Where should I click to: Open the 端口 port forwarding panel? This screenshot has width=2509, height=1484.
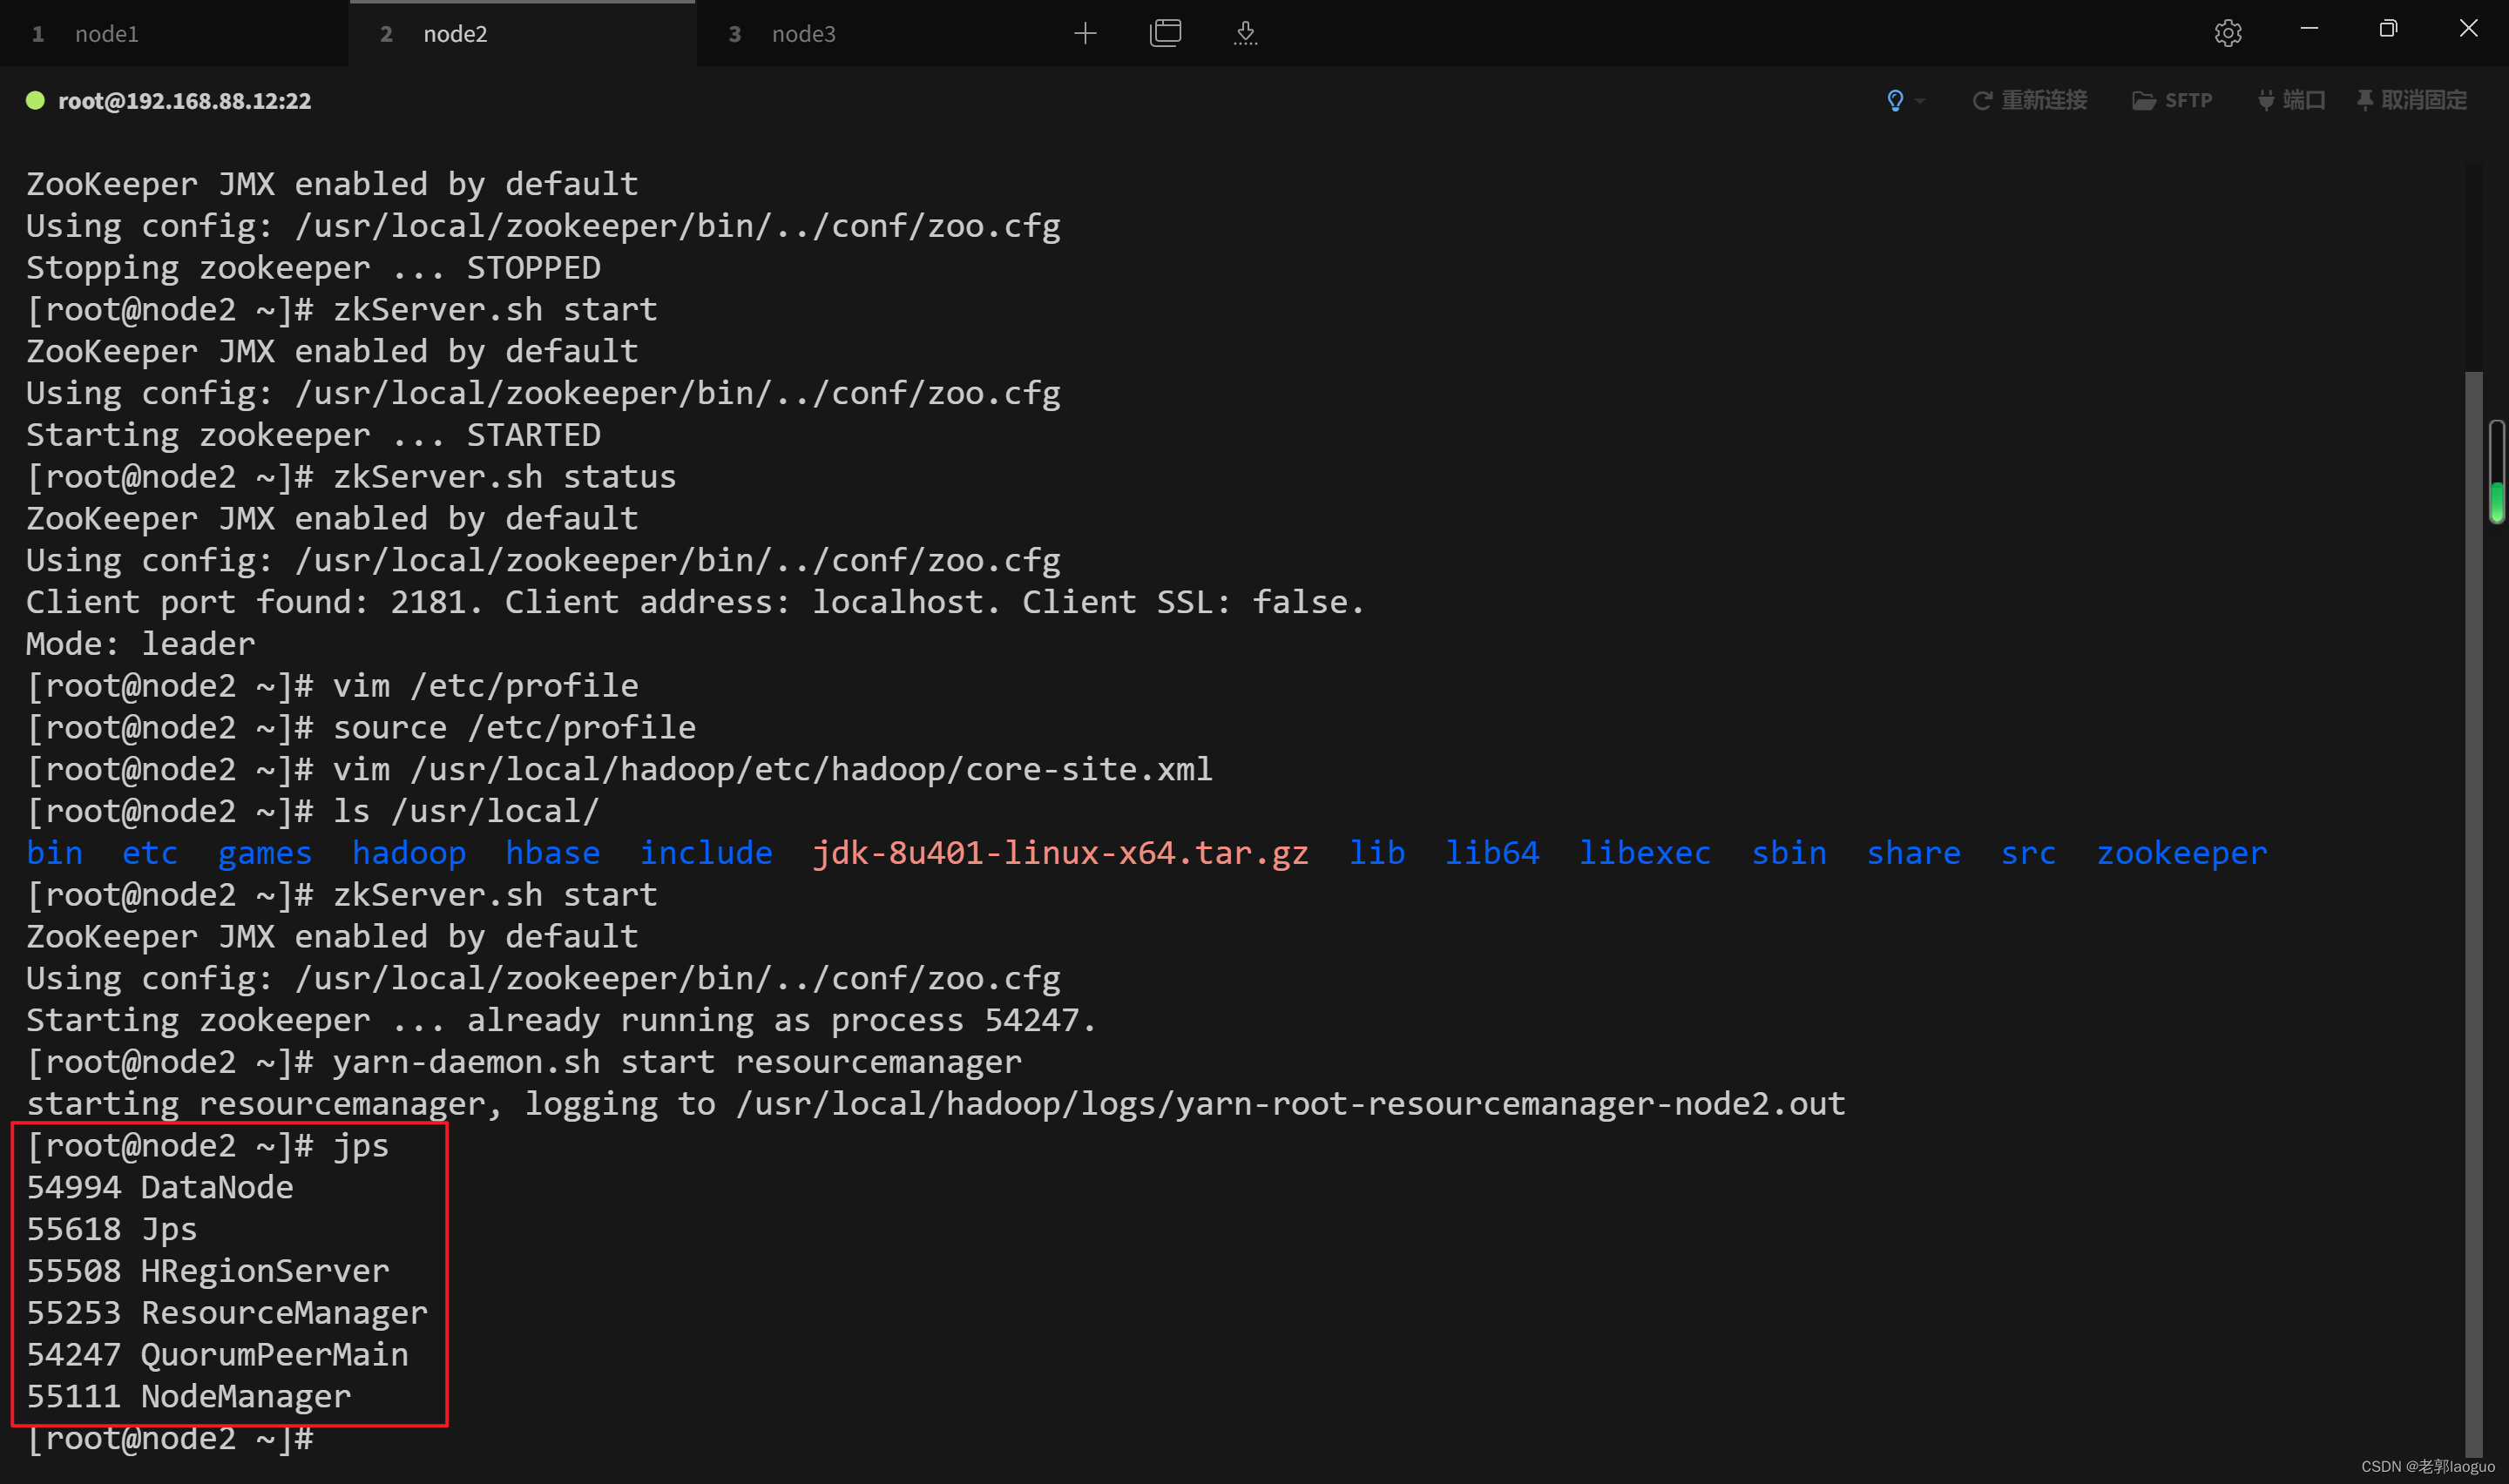tap(2291, 100)
